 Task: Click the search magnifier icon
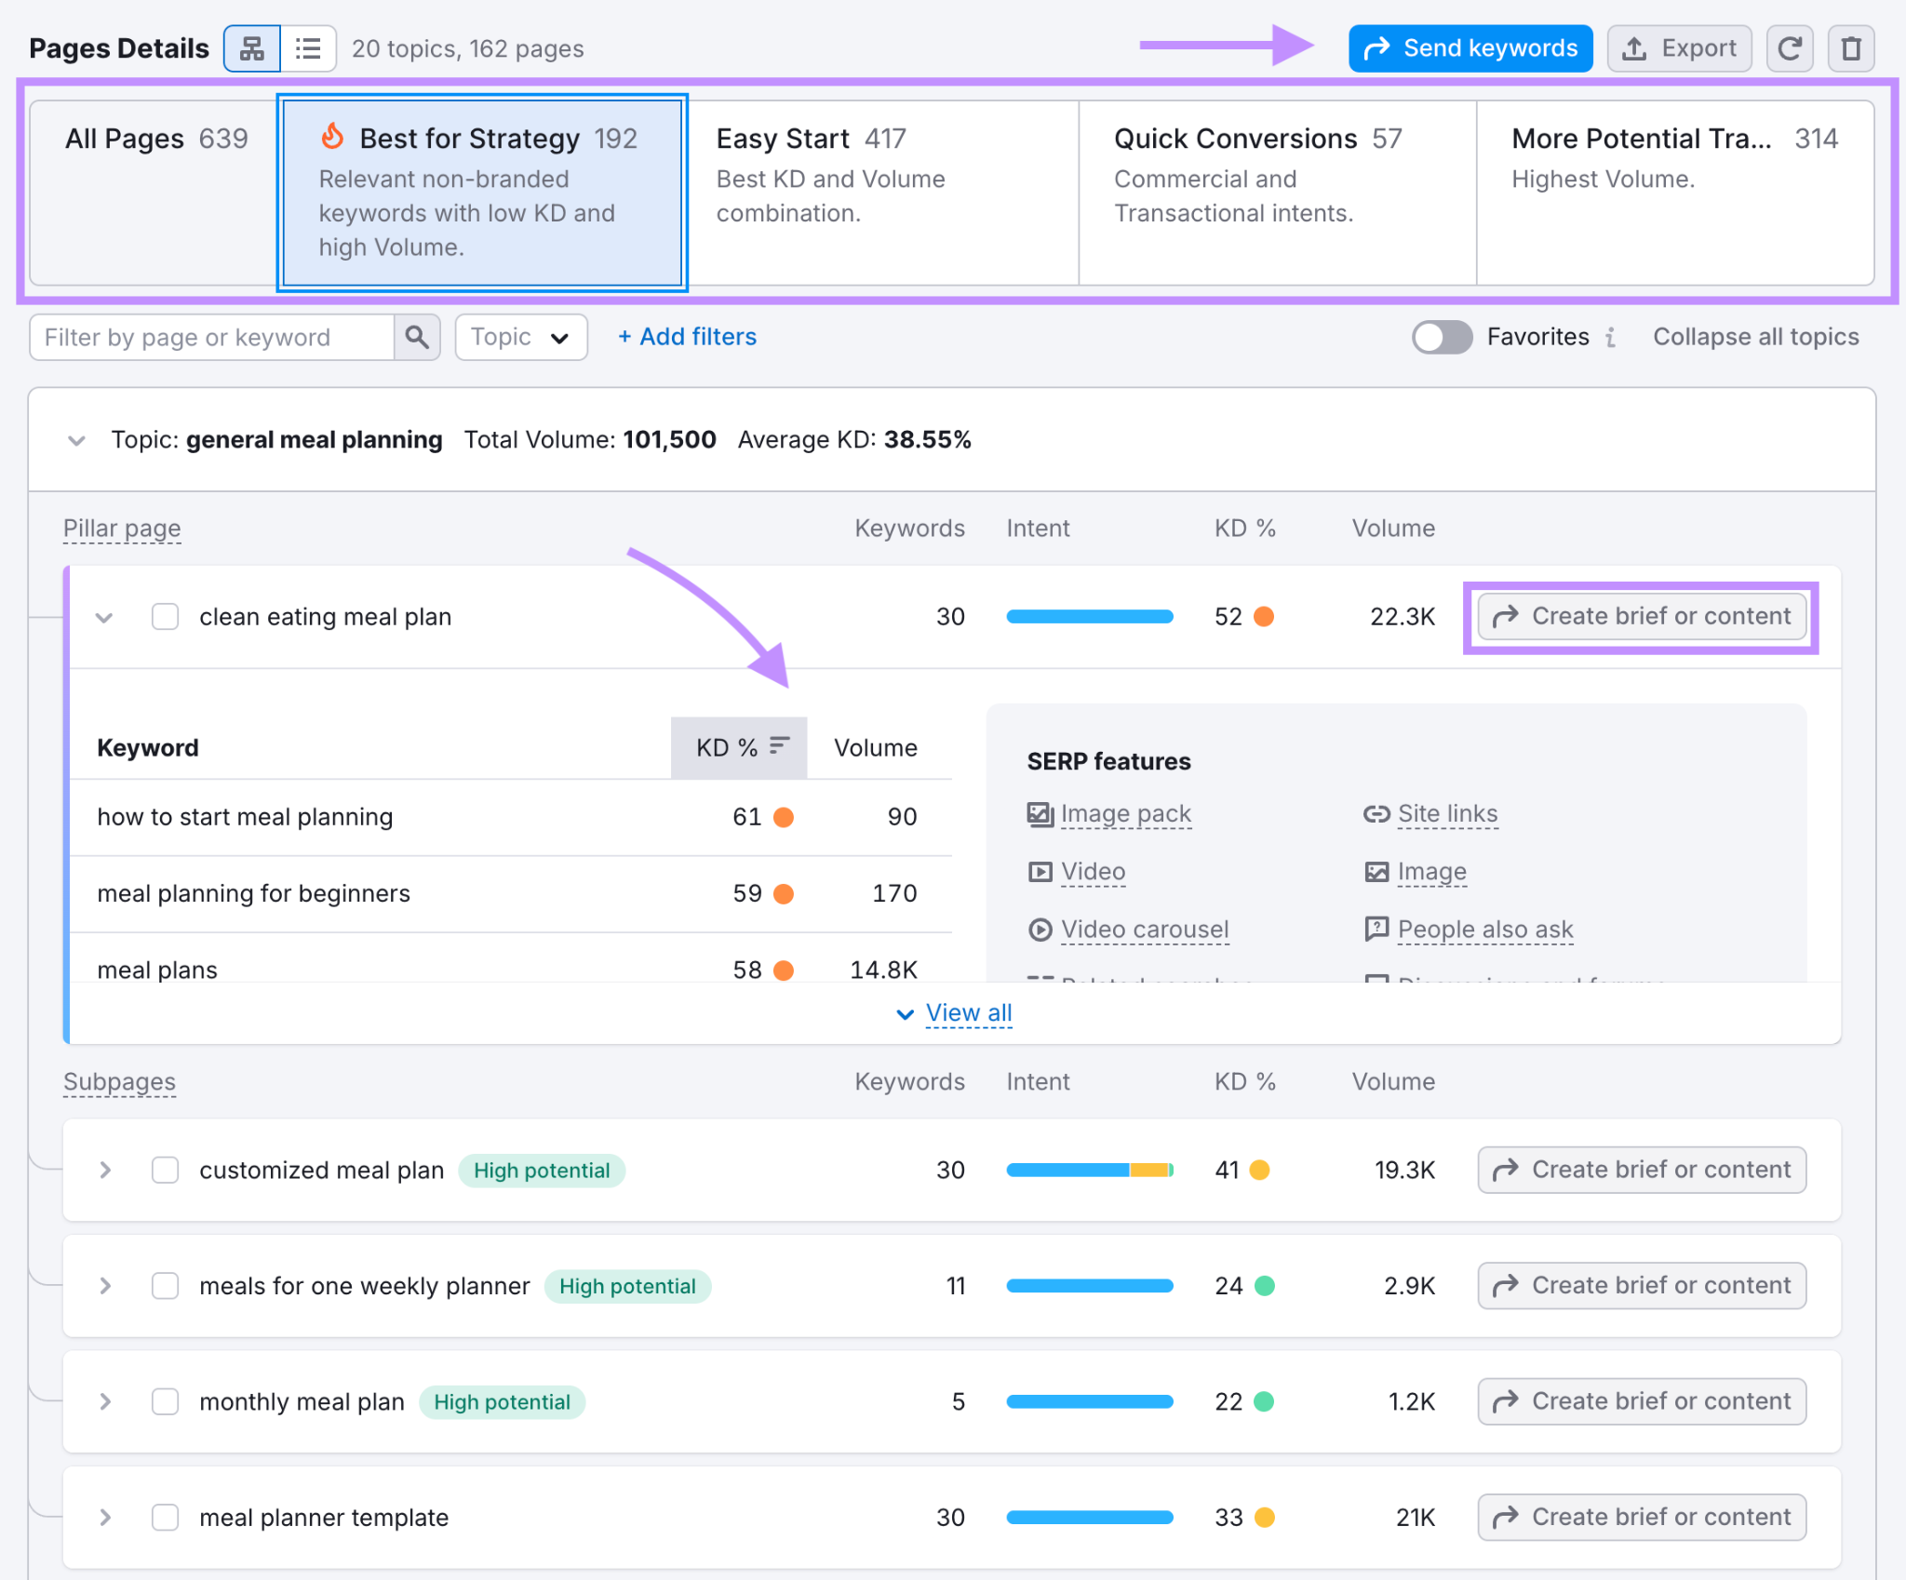point(417,337)
